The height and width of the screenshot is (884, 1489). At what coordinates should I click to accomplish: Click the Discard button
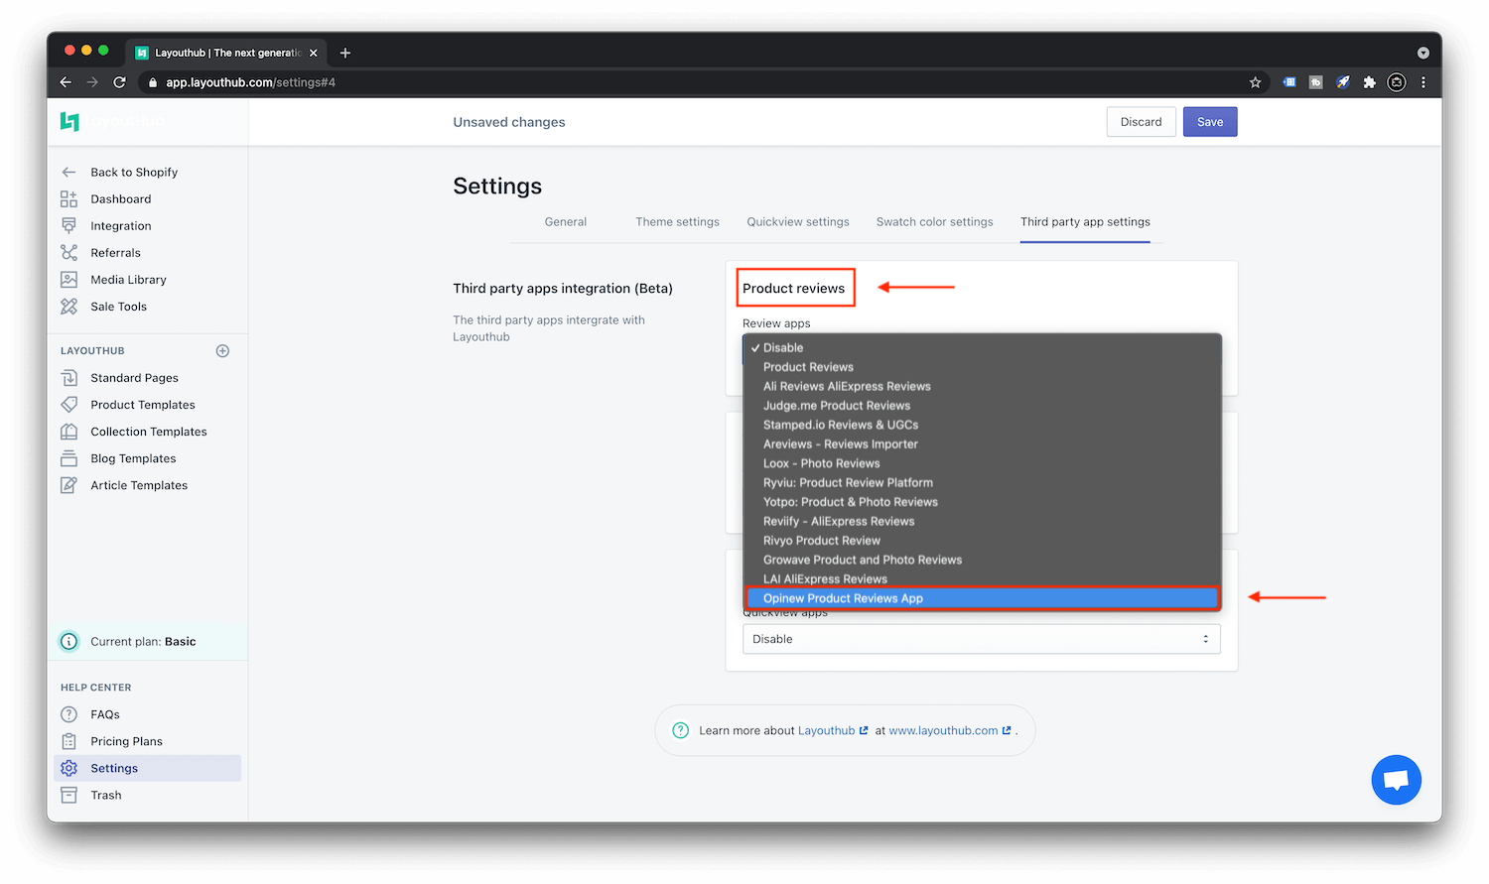pos(1142,122)
